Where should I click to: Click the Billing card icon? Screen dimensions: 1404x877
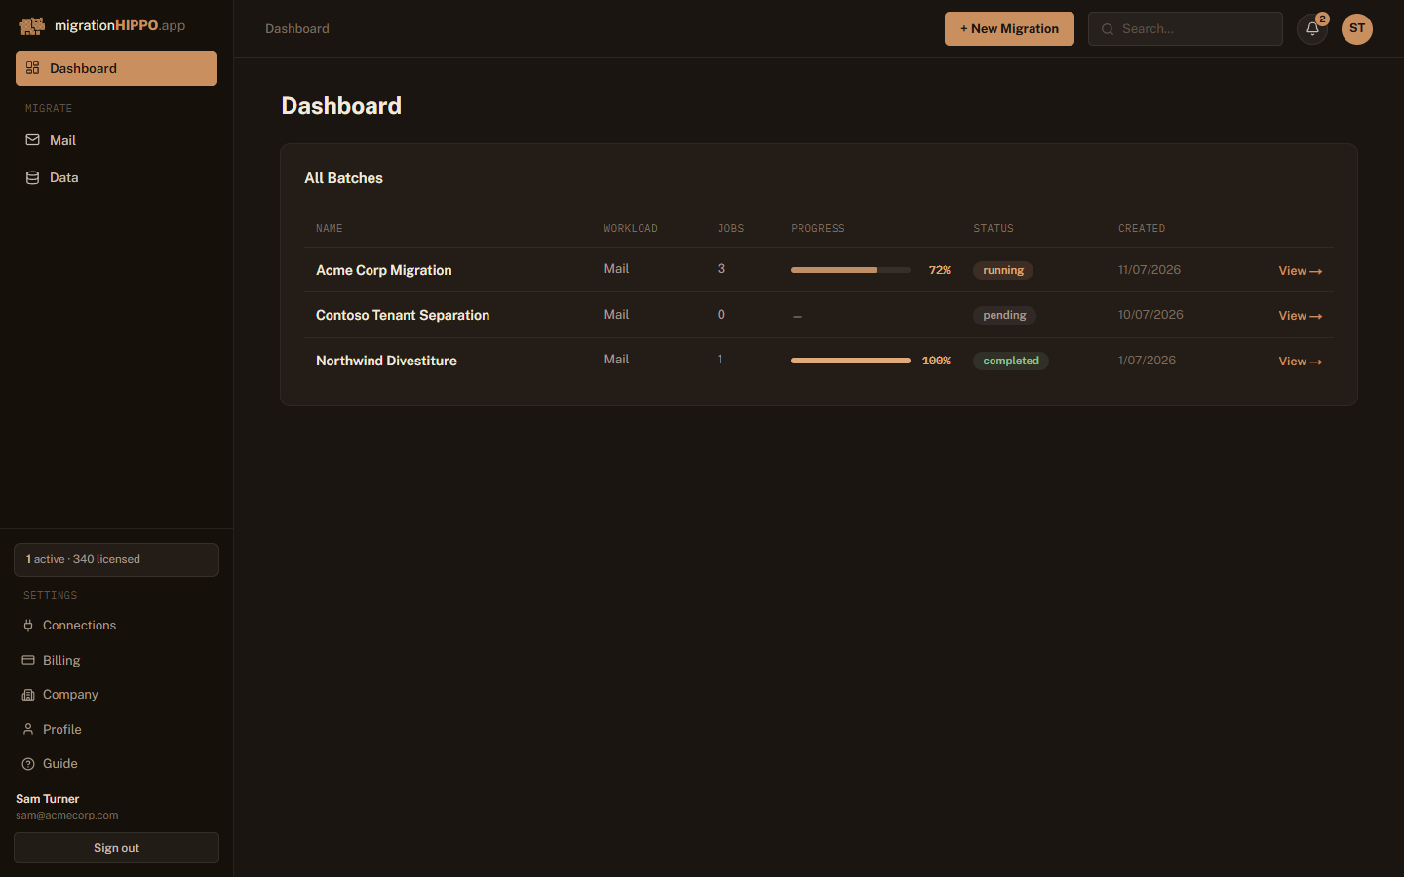[x=28, y=660]
